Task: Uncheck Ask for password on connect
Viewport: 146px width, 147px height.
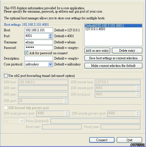Action: pyautogui.click(x=26, y=53)
